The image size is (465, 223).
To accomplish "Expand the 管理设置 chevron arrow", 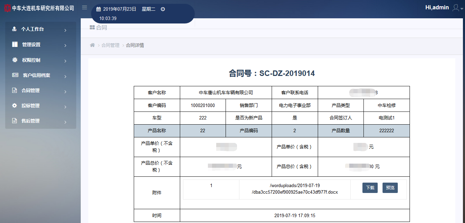I will [65, 46].
